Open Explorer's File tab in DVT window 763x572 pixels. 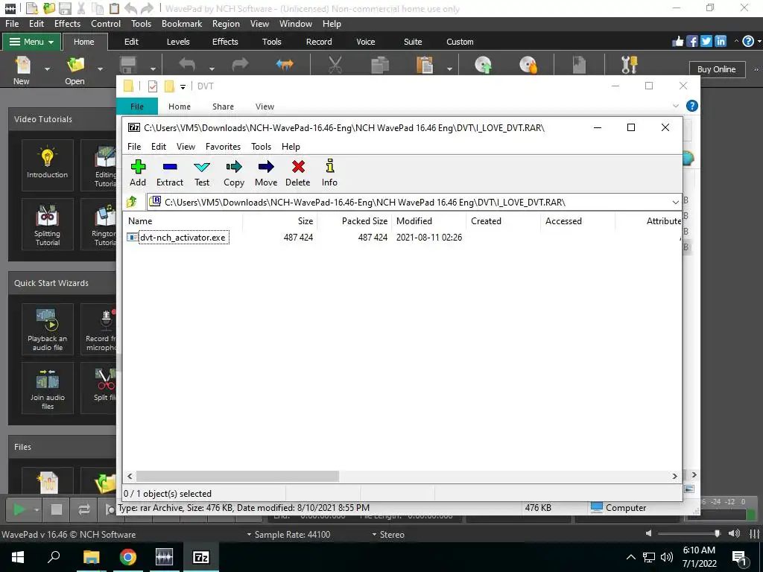[x=137, y=107]
